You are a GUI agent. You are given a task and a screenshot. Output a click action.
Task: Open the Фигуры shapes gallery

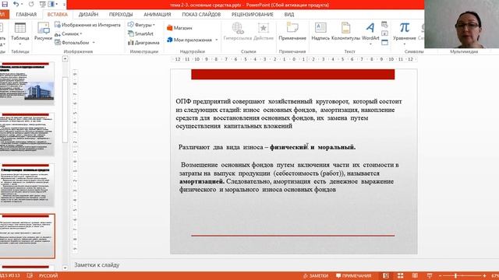click(141, 25)
